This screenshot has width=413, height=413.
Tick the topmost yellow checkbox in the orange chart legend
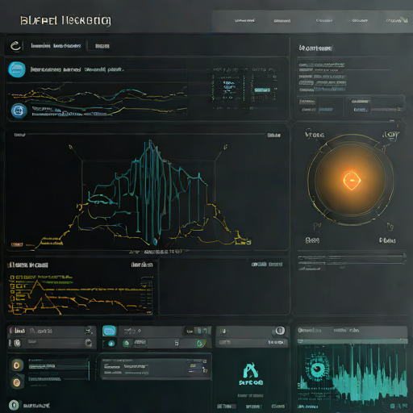12,277
